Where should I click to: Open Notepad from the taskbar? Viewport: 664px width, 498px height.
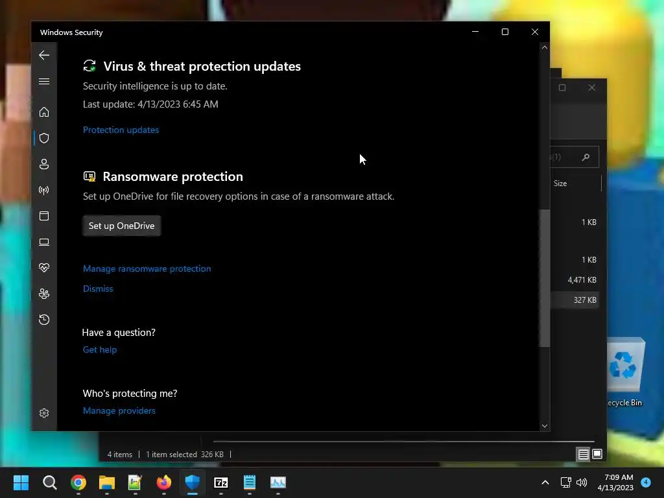pyautogui.click(x=250, y=482)
